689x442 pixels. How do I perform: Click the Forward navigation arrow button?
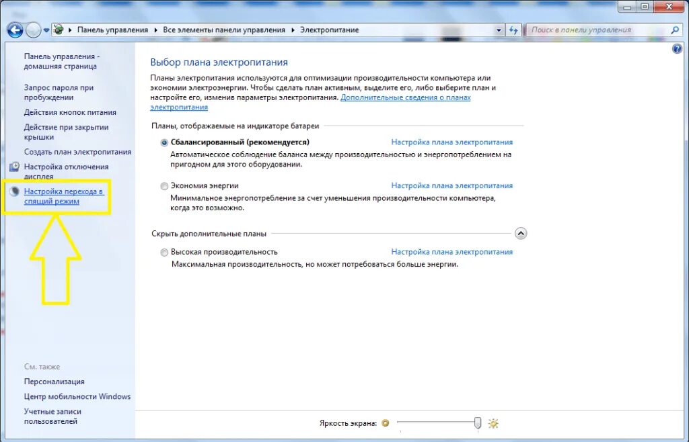click(x=34, y=30)
